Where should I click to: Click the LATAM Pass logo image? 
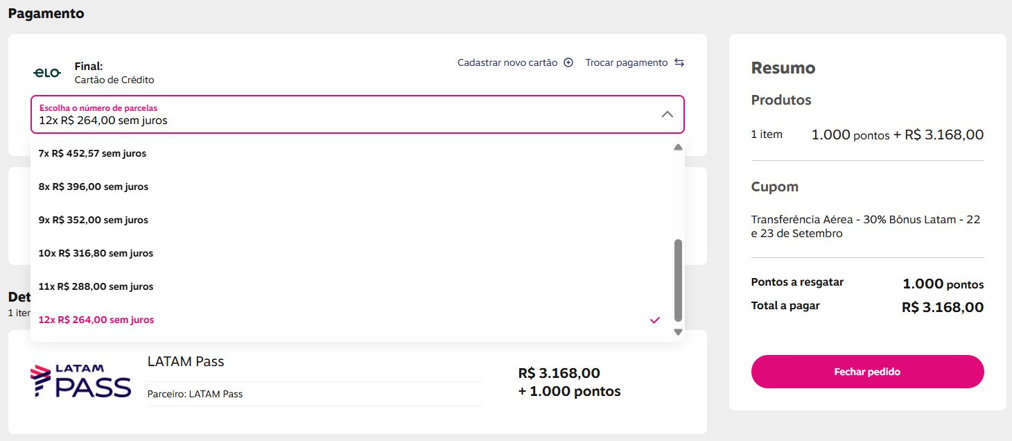coord(80,381)
